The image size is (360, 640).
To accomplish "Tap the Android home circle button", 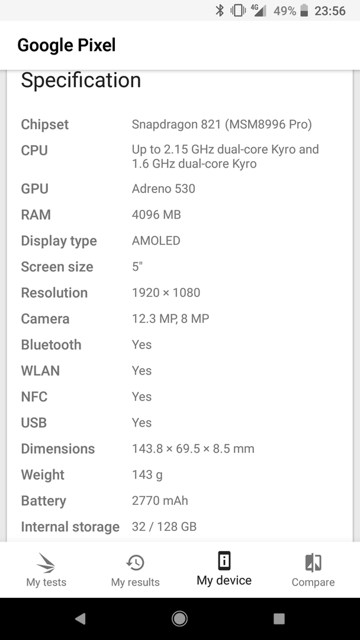I will coord(179,619).
